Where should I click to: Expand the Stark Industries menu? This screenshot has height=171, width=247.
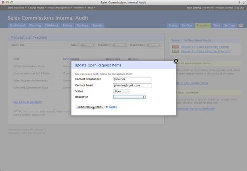point(17,8)
